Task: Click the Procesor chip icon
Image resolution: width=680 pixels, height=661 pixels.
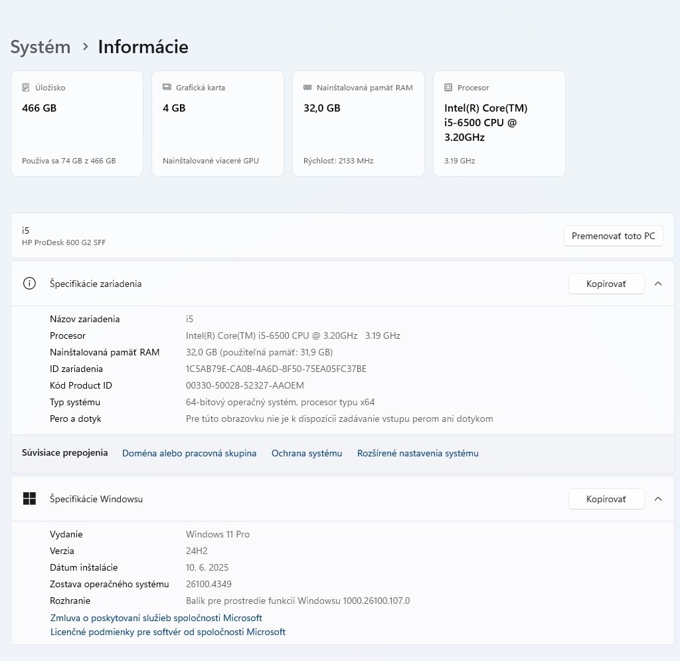Action: click(x=448, y=88)
